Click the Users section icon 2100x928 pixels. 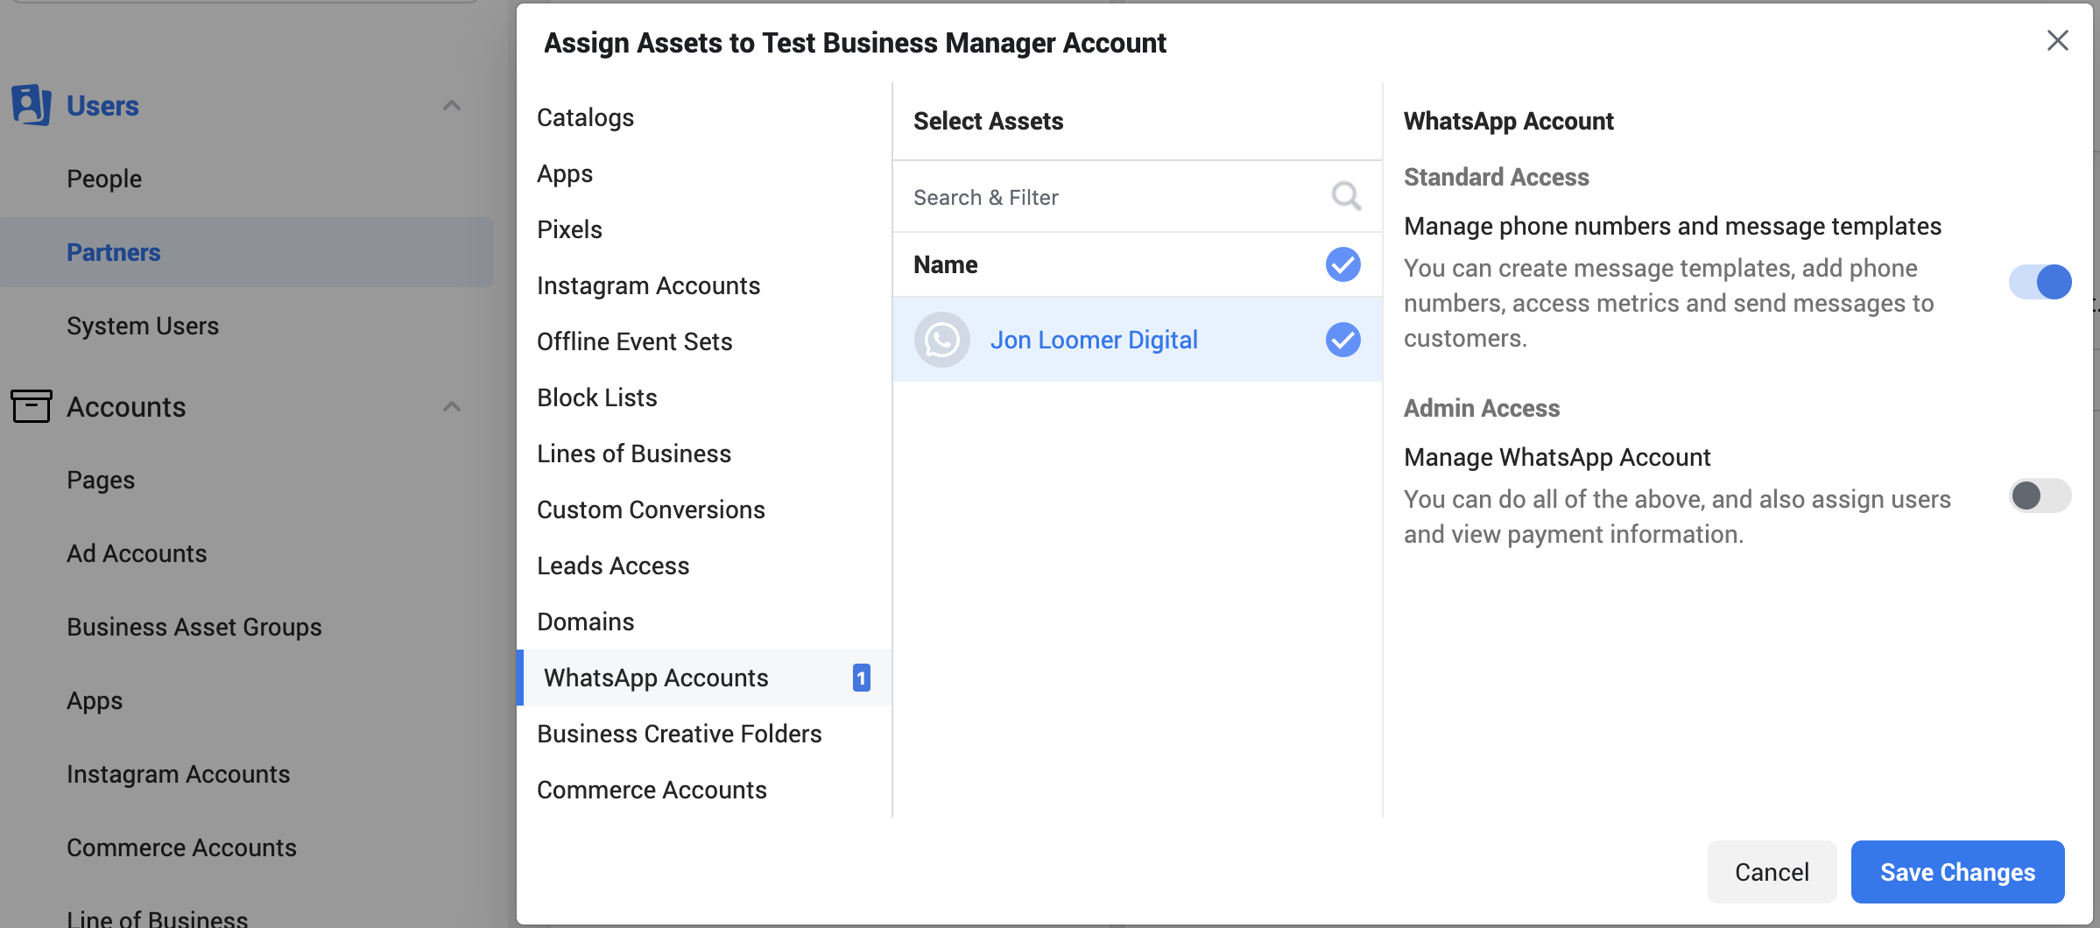[32, 105]
